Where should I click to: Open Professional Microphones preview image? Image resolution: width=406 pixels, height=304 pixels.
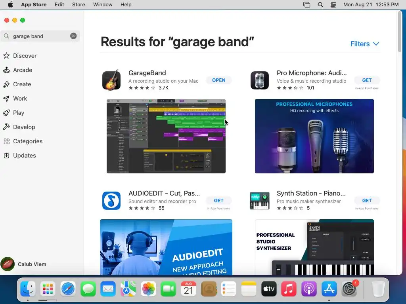click(314, 136)
